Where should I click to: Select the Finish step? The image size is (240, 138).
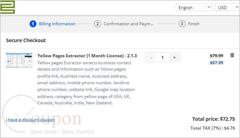(x=189, y=24)
